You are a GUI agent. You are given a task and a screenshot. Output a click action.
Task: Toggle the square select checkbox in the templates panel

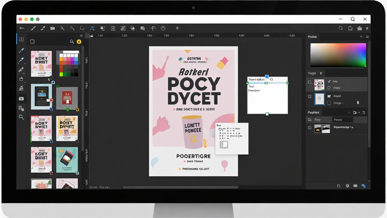tap(33, 42)
